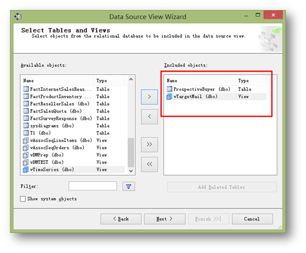Select sysdiagrams (dbo) row text
Screen dimensions: 306x253
click(52, 126)
